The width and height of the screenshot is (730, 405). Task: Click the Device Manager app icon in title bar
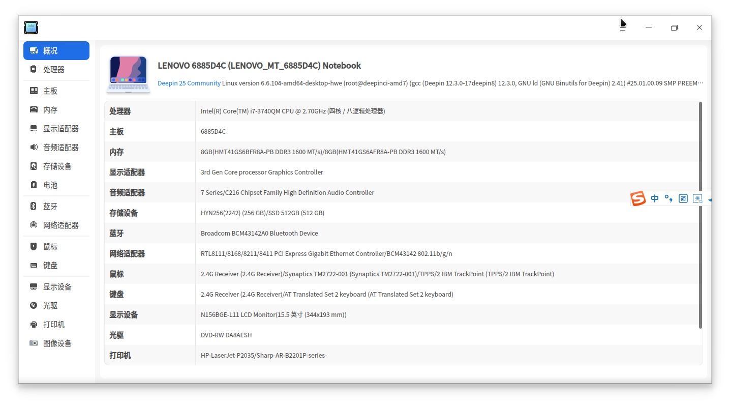point(31,27)
